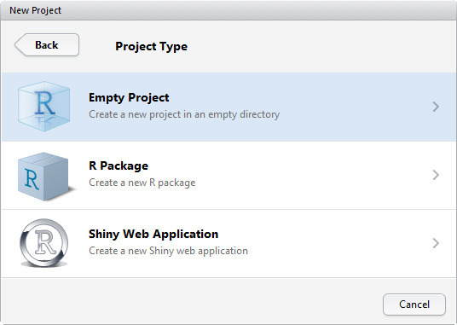Viewport: 457px width, 325px height.
Task: Pick the Shiny Web Application title
Action: pyautogui.click(x=153, y=234)
